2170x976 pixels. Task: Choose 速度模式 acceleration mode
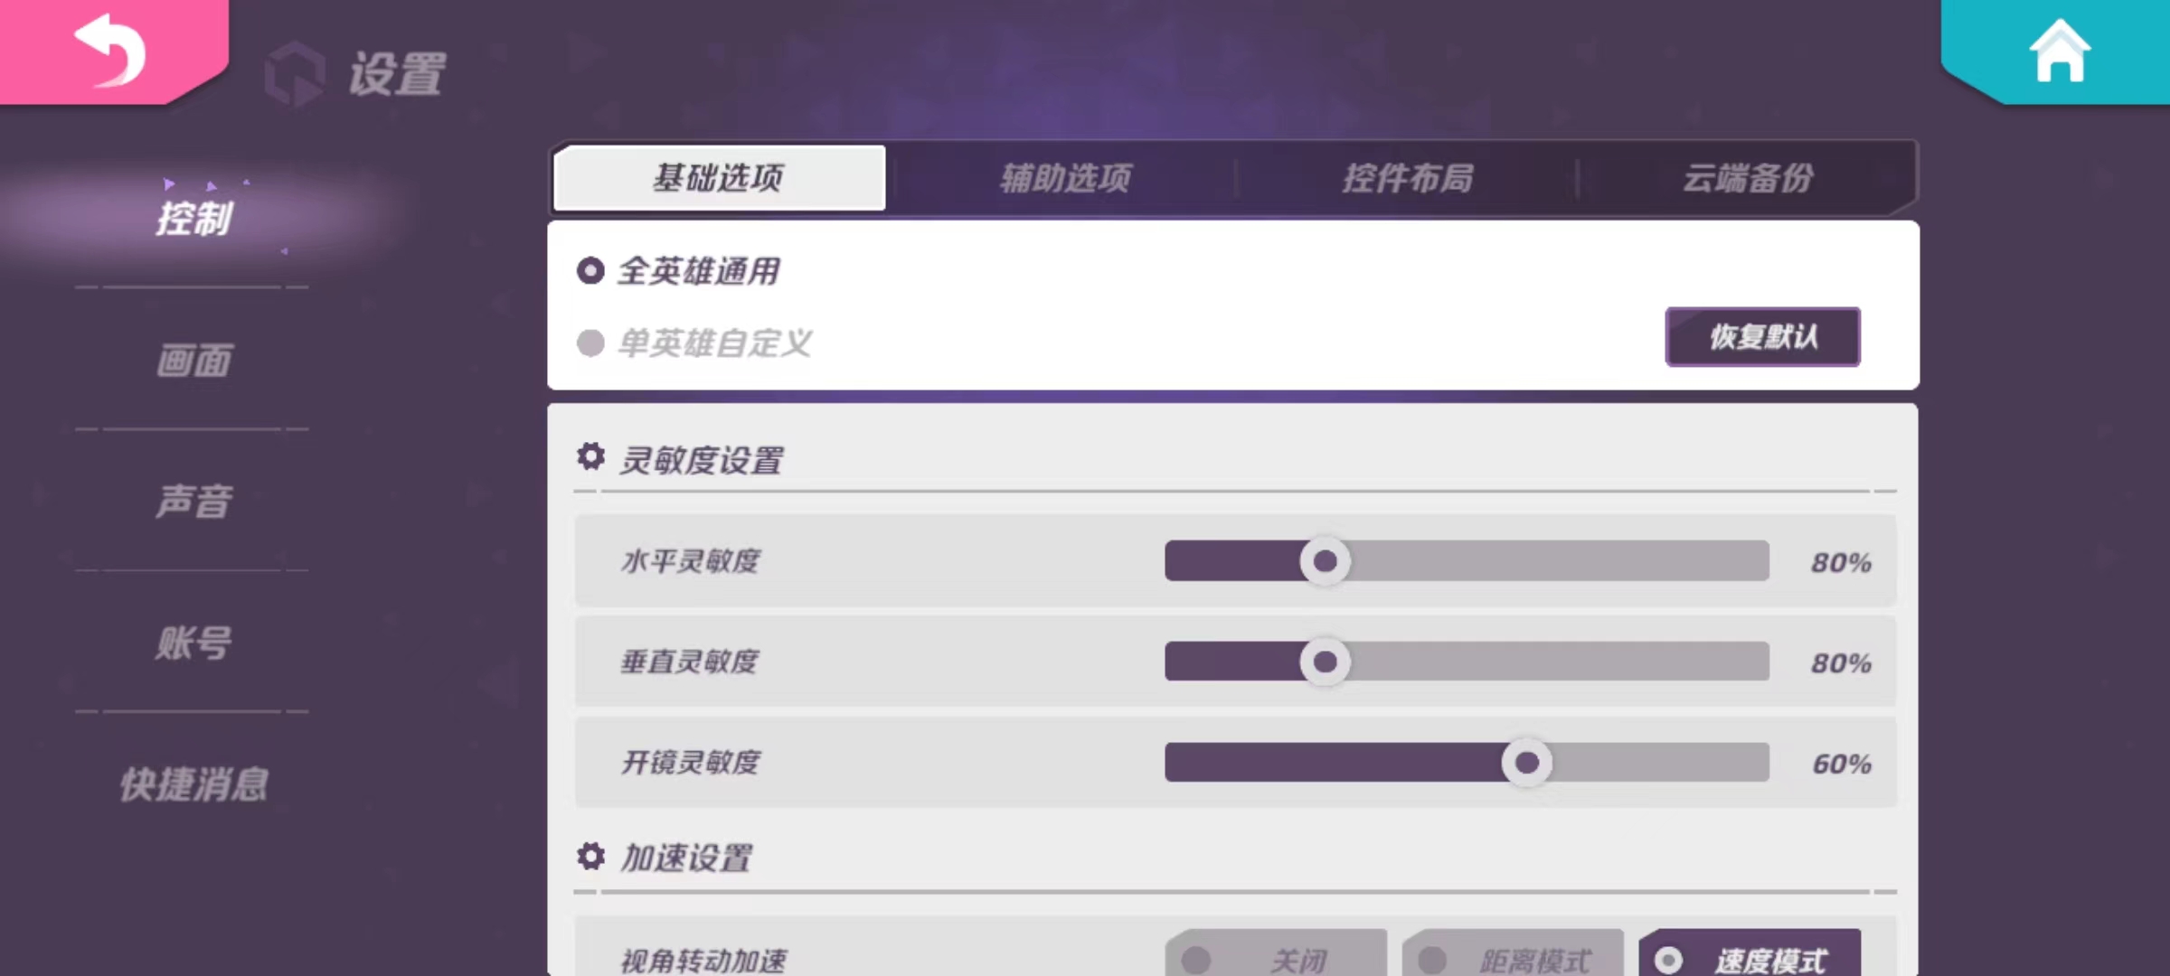(x=1750, y=956)
